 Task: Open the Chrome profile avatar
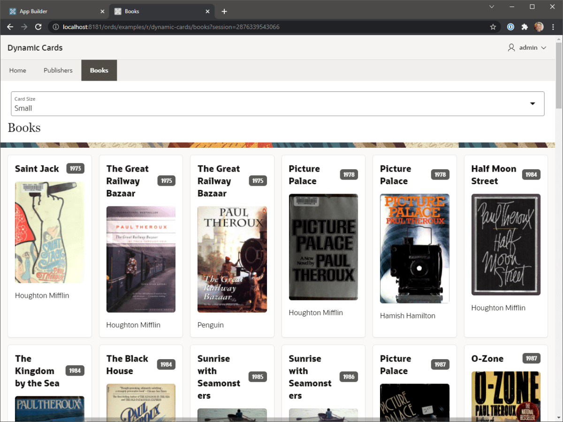click(x=539, y=27)
